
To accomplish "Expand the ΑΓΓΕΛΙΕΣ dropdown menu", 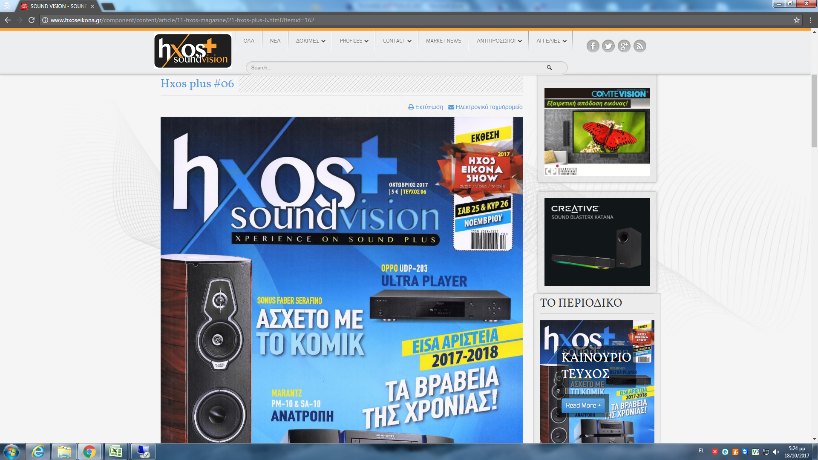I will (551, 41).
